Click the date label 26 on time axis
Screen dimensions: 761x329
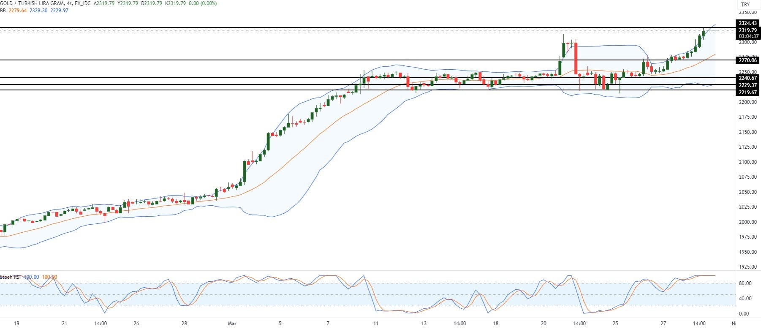click(136, 324)
